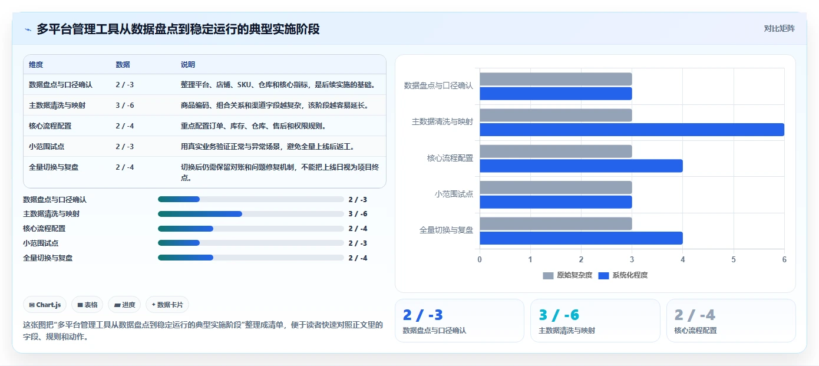Click the 小范围试点 progress bar
Image resolution: width=819 pixels, height=366 pixels.
click(251, 243)
